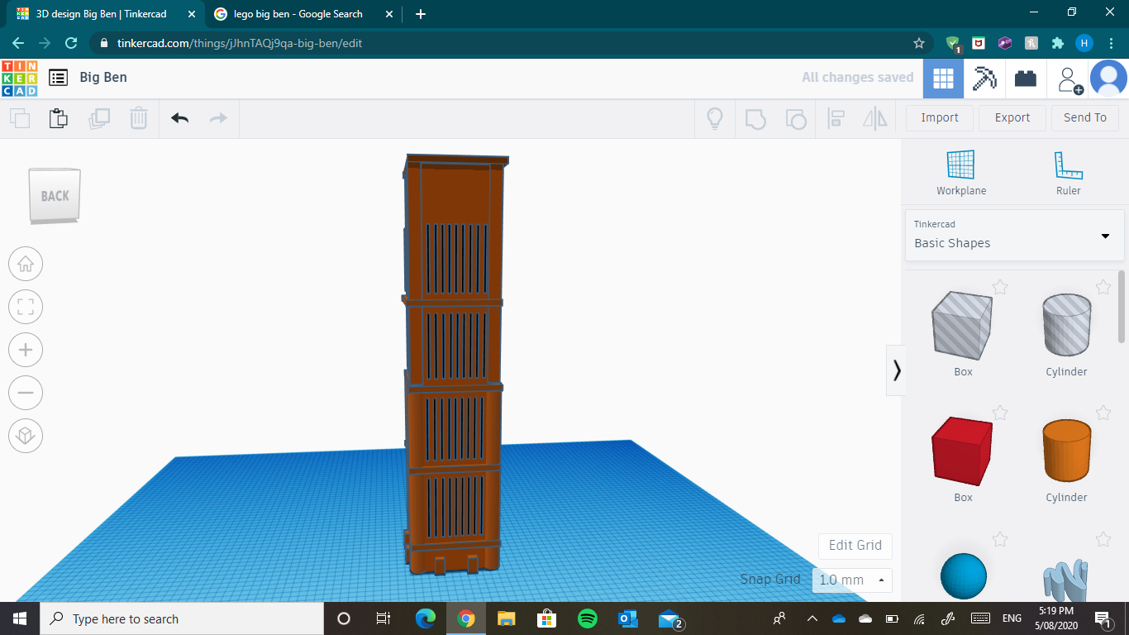1129x635 pixels.
Task: Click the Edit Grid button
Action: pos(855,546)
